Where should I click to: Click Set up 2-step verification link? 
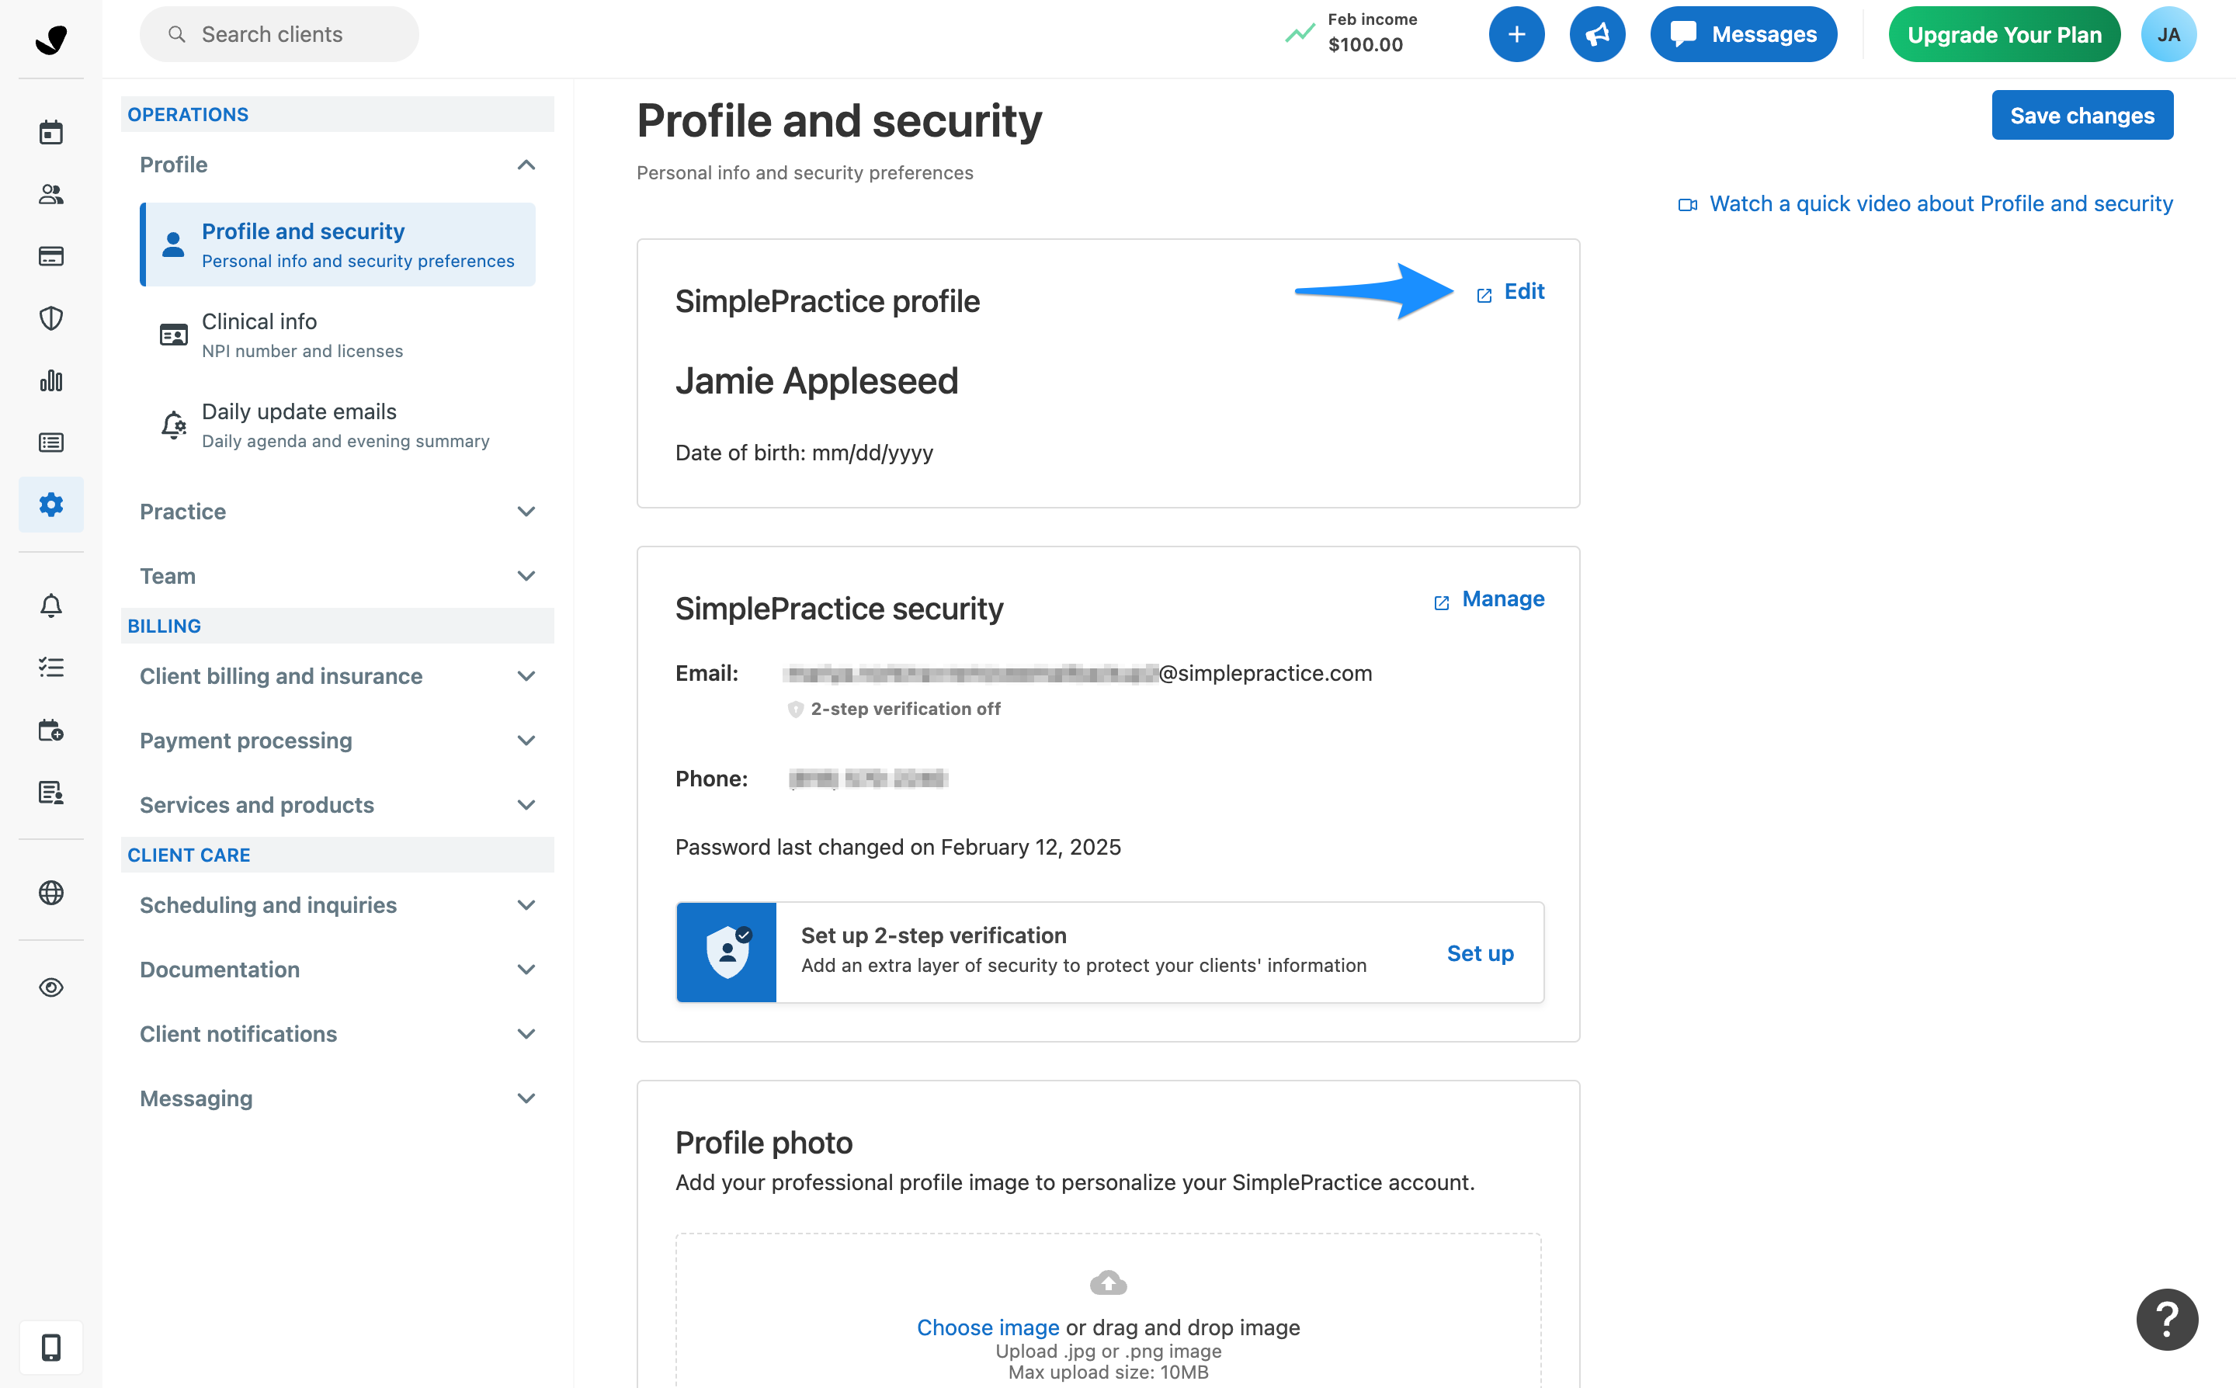(x=1479, y=953)
